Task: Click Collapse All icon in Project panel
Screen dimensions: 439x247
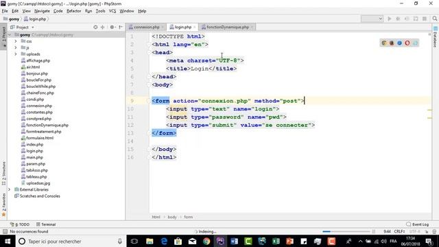Action: pos(102,27)
